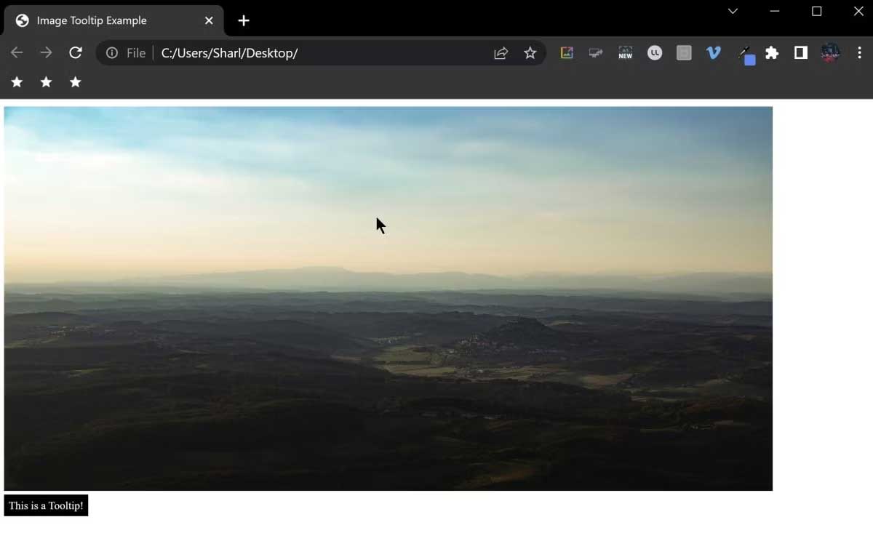Select the Image Tooltip Example tab

(x=113, y=20)
